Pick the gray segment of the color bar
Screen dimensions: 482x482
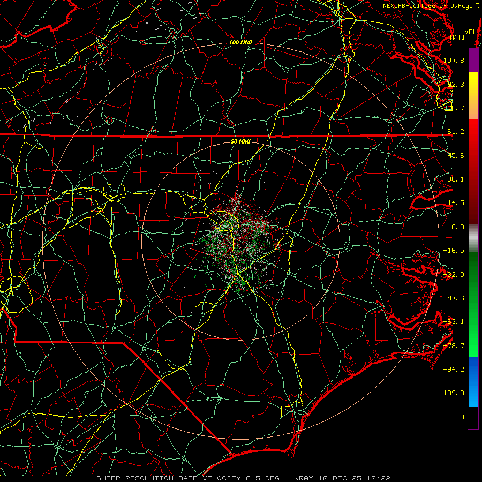(x=473, y=238)
